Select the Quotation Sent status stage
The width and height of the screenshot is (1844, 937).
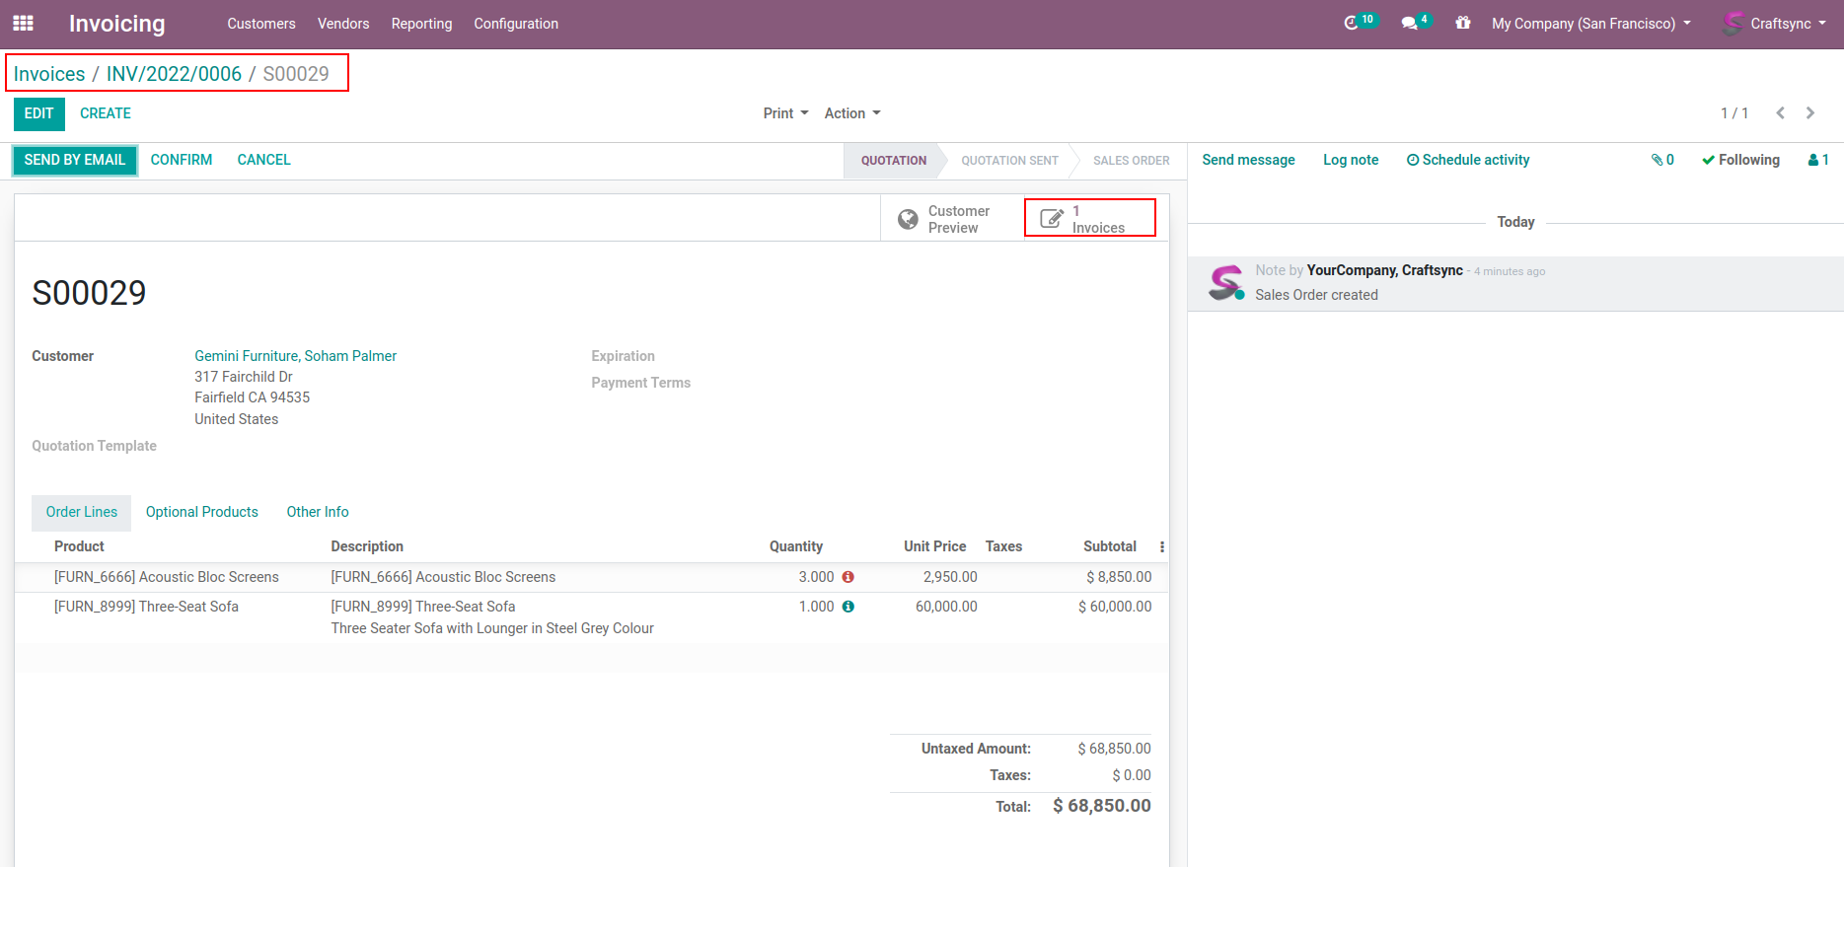click(1008, 161)
